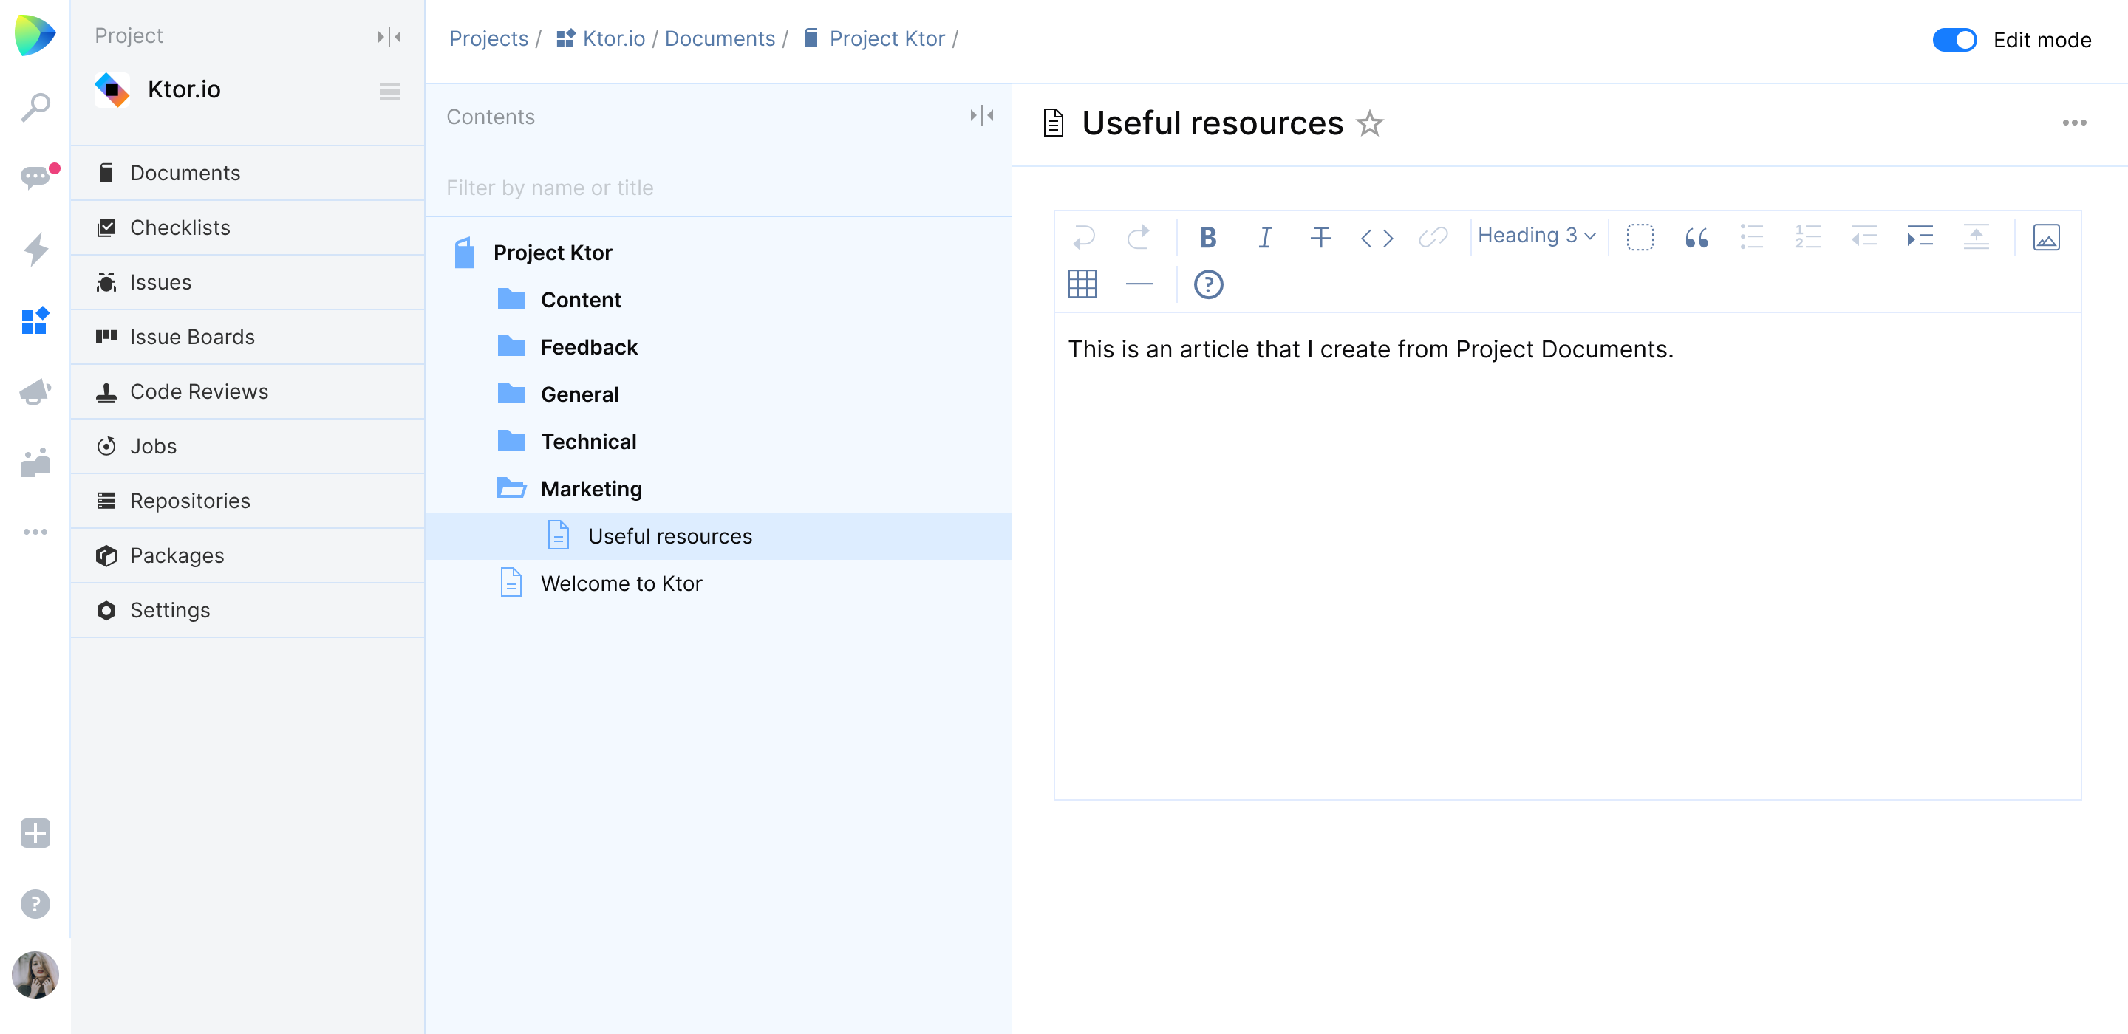Viewport: 2128px width, 1034px height.
Task: Click the increase indent icon
Action: pyautogui.click(x=1920, y=237)
